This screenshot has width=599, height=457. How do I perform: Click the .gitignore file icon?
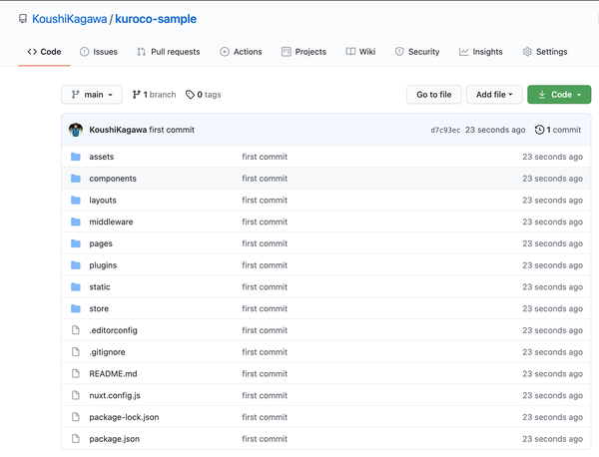(76, 352)
